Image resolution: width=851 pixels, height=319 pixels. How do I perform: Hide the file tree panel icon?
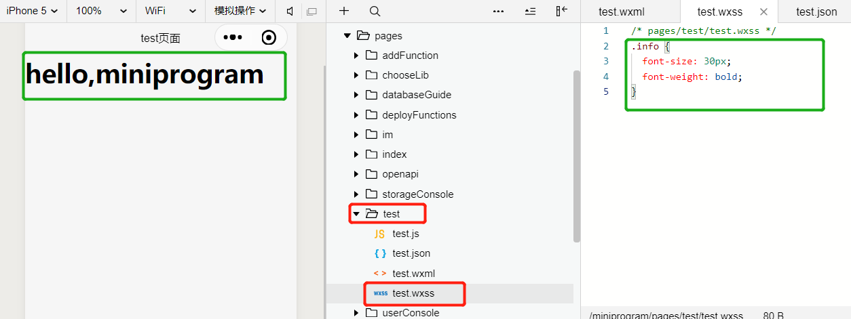[x=561, y=11]
